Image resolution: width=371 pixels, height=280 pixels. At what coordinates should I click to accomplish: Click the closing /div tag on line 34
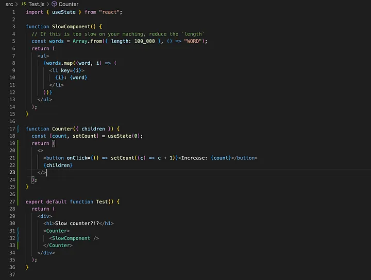coord(46,253)
